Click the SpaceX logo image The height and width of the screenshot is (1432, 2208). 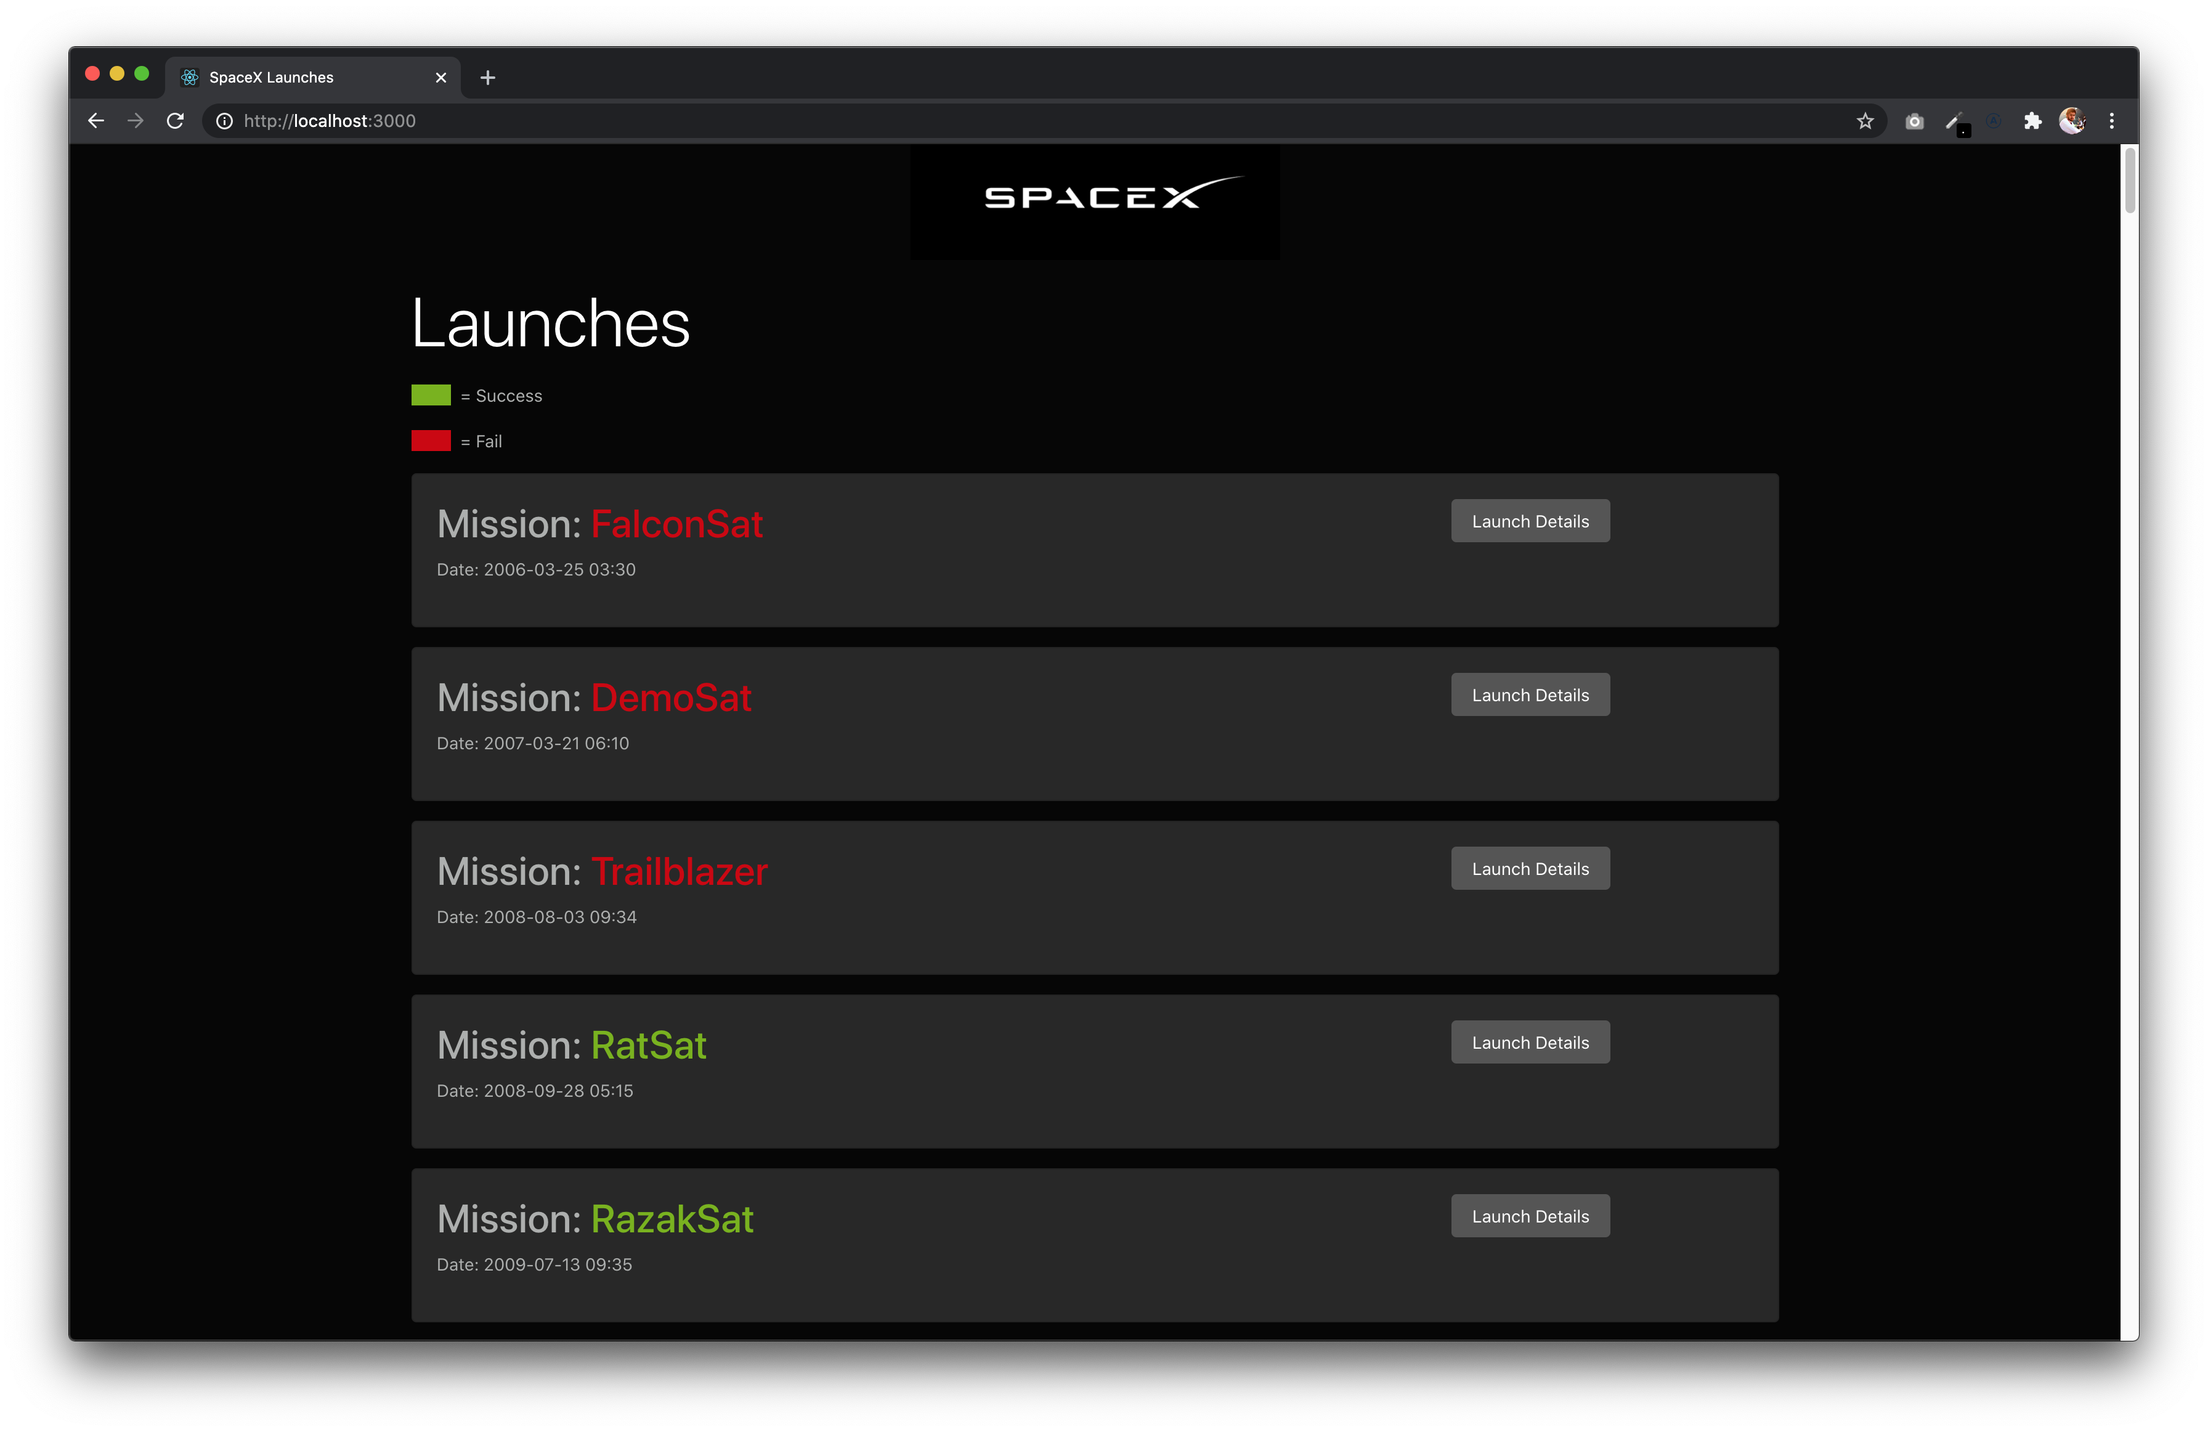pyautogui.click(x=1095, y=201)
